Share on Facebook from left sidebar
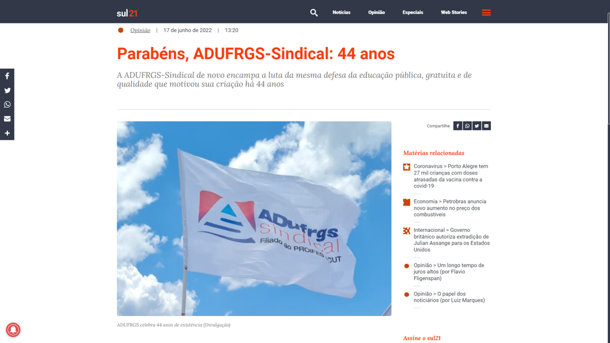 coord(7,76)
